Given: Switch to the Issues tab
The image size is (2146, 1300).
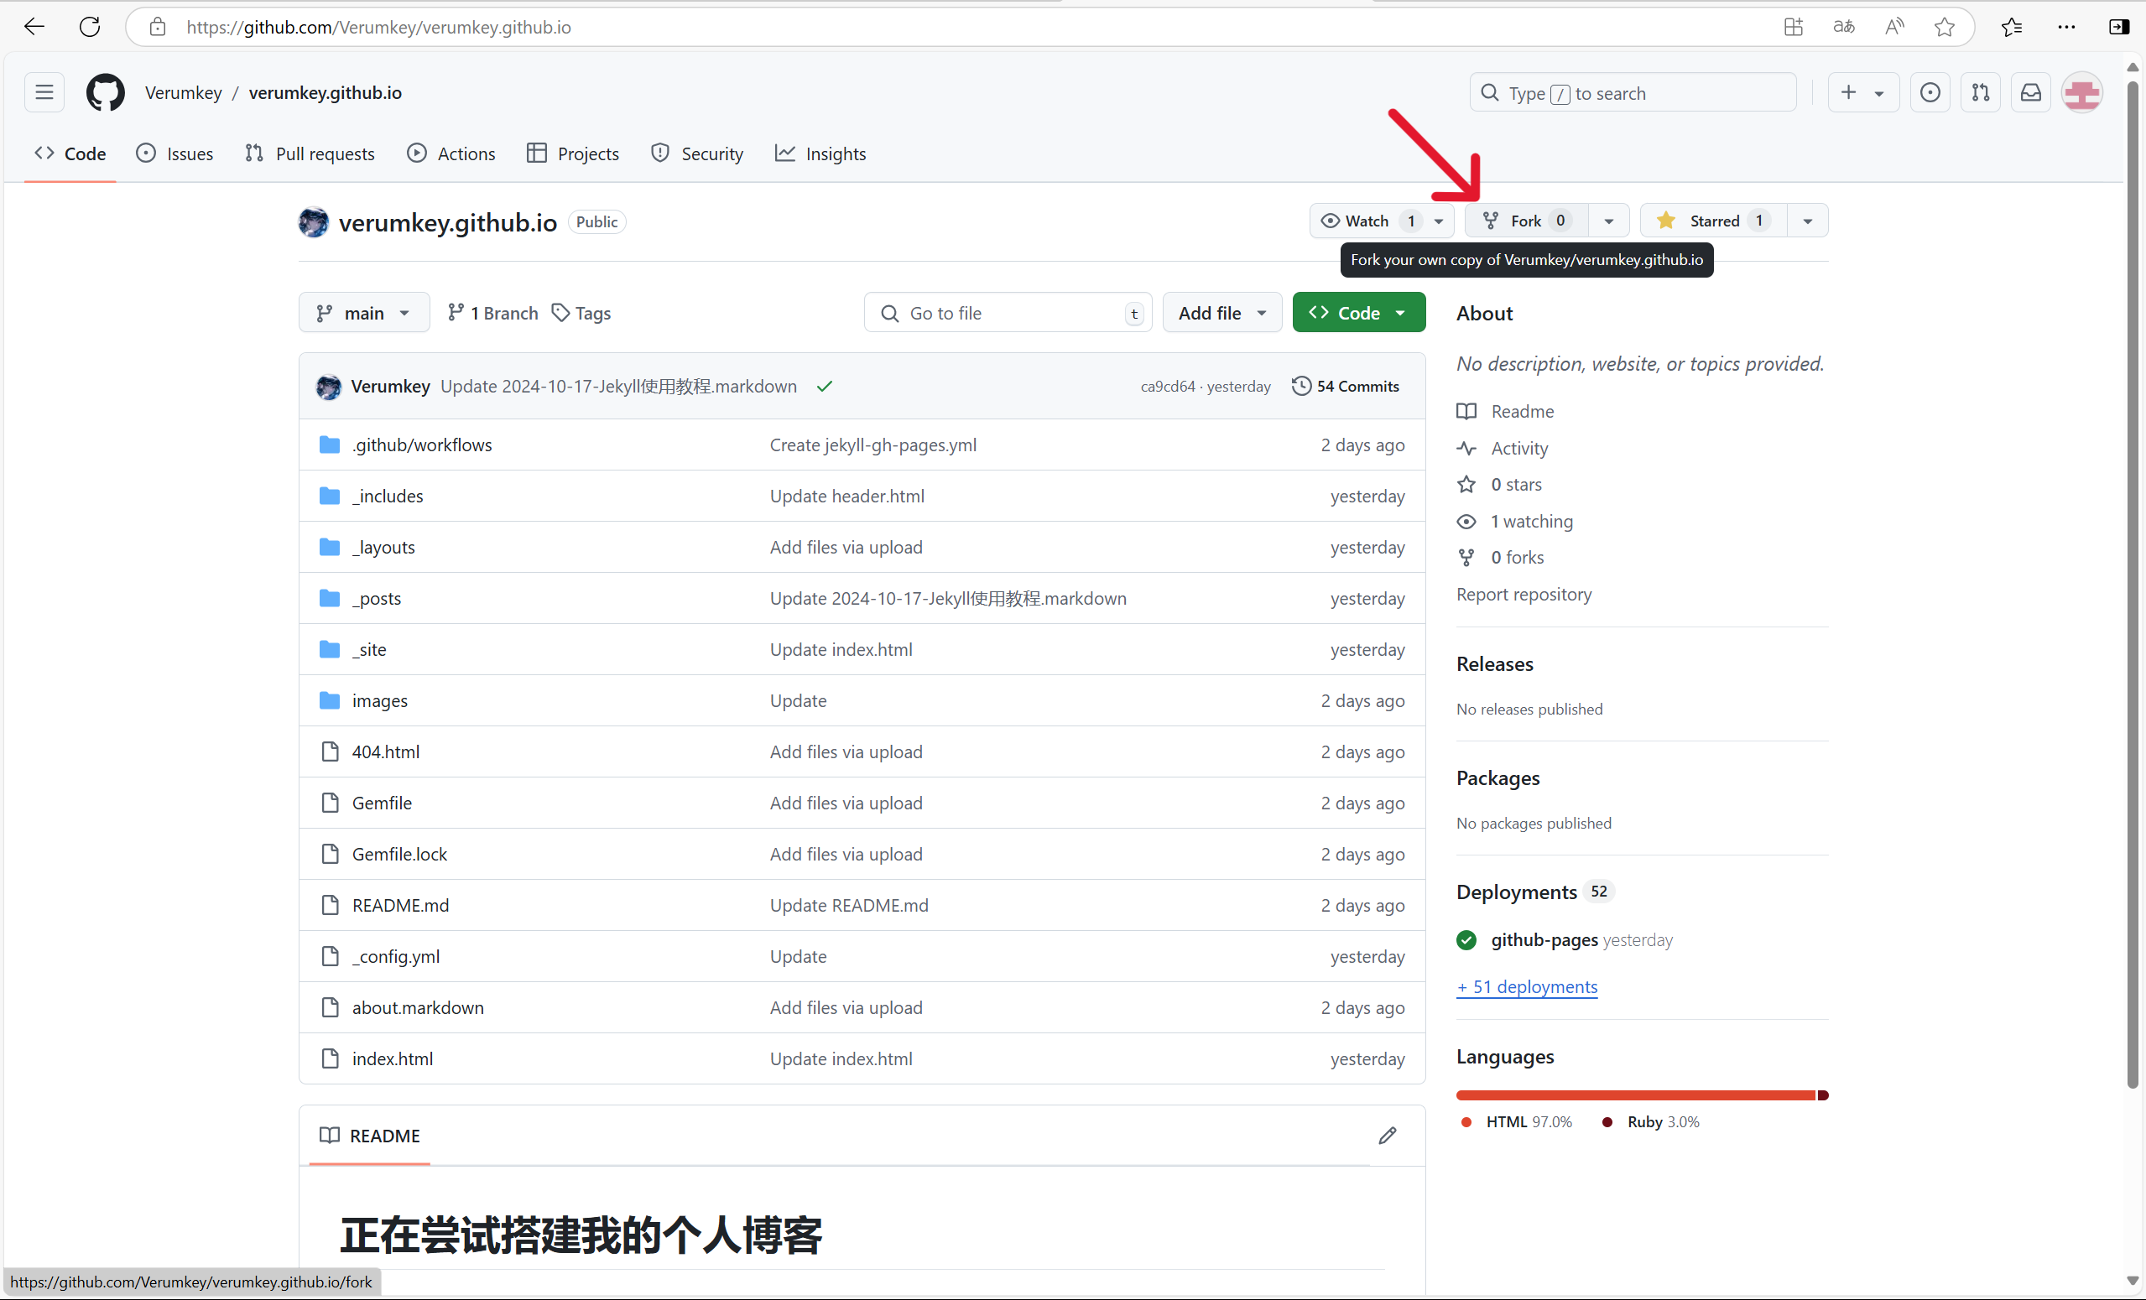Looking at the screenshot, I should [175, 154].
